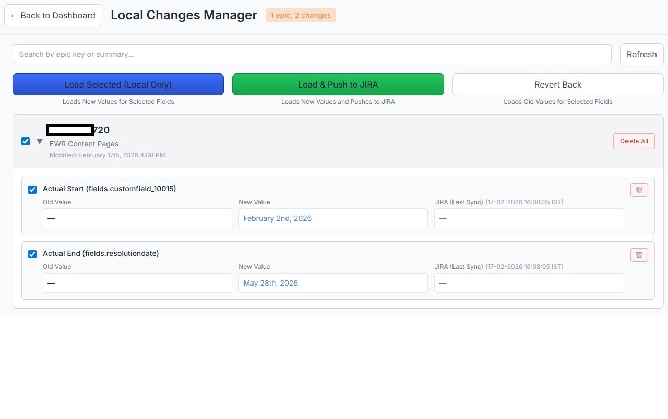Uncheck the Actual End field checkbox
This screenshot has width=668, height=419.
[x=32, y=254]
